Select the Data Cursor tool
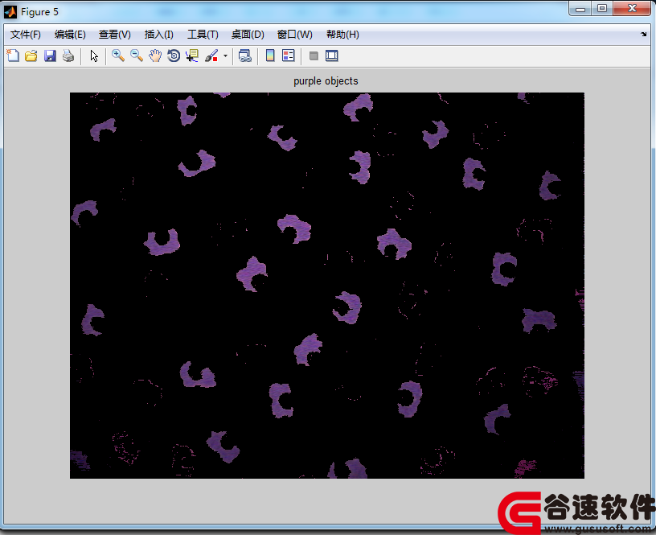 click(192, 56)
